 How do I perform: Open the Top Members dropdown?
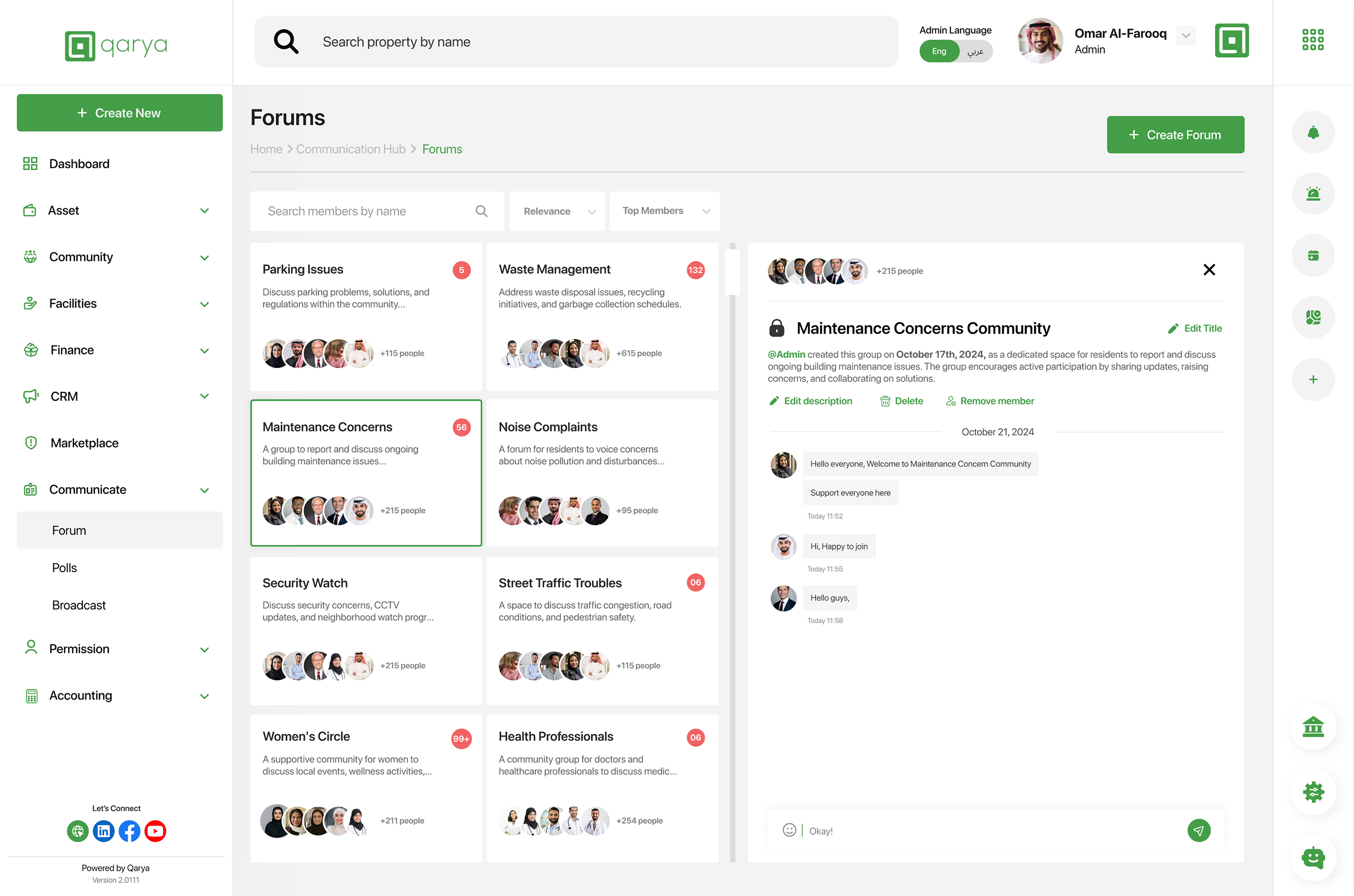point(664,211)
